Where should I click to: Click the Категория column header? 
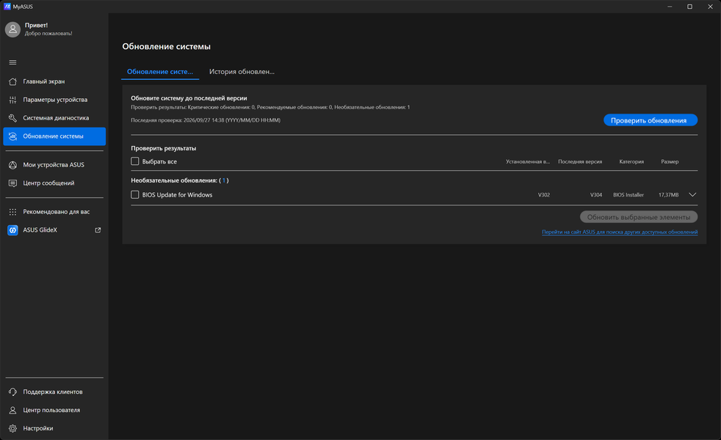pos(631,161)
